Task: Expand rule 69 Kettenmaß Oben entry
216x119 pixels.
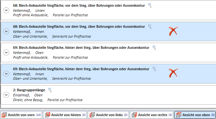Action: (x=6, y=52)
